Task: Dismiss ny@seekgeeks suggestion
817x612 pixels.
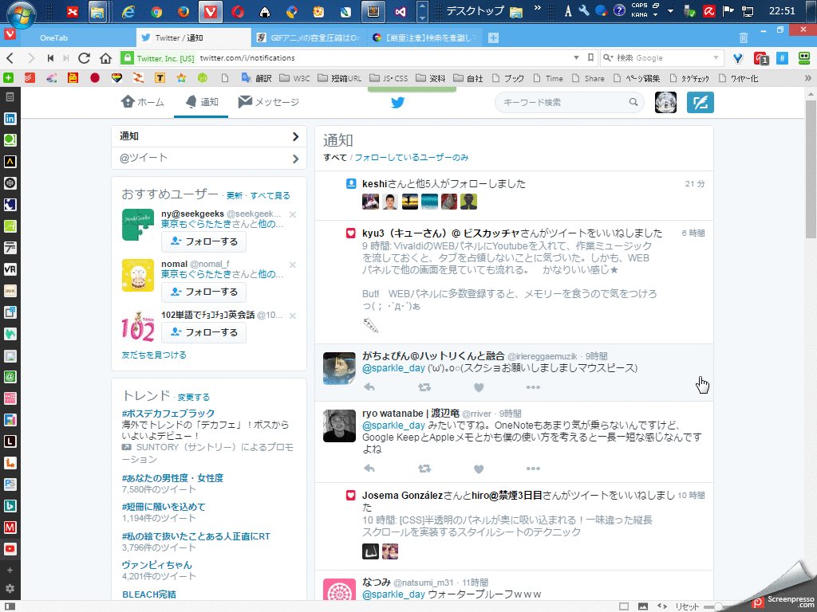Action: (293, 214)
